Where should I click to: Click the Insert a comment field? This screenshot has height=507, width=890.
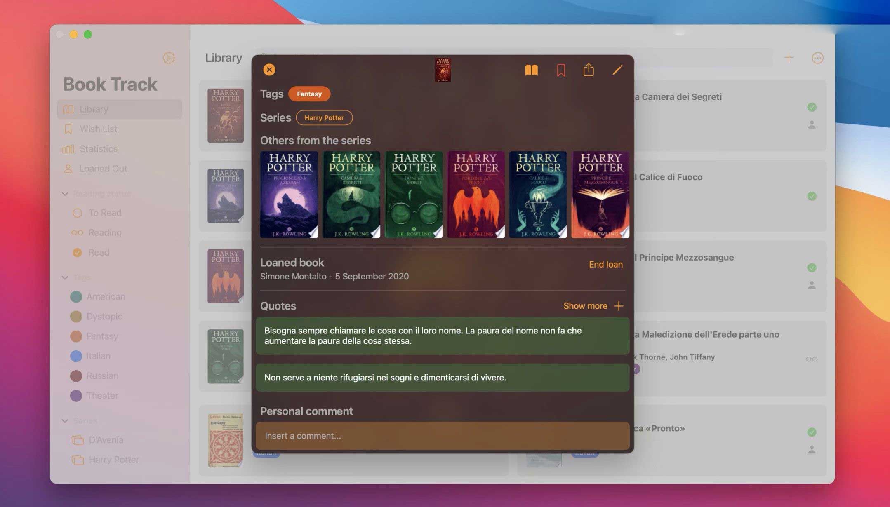[x=443, y=436]
